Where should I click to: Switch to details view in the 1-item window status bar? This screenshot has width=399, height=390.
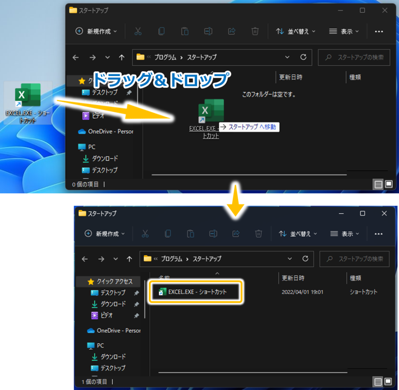coord(377,381)
